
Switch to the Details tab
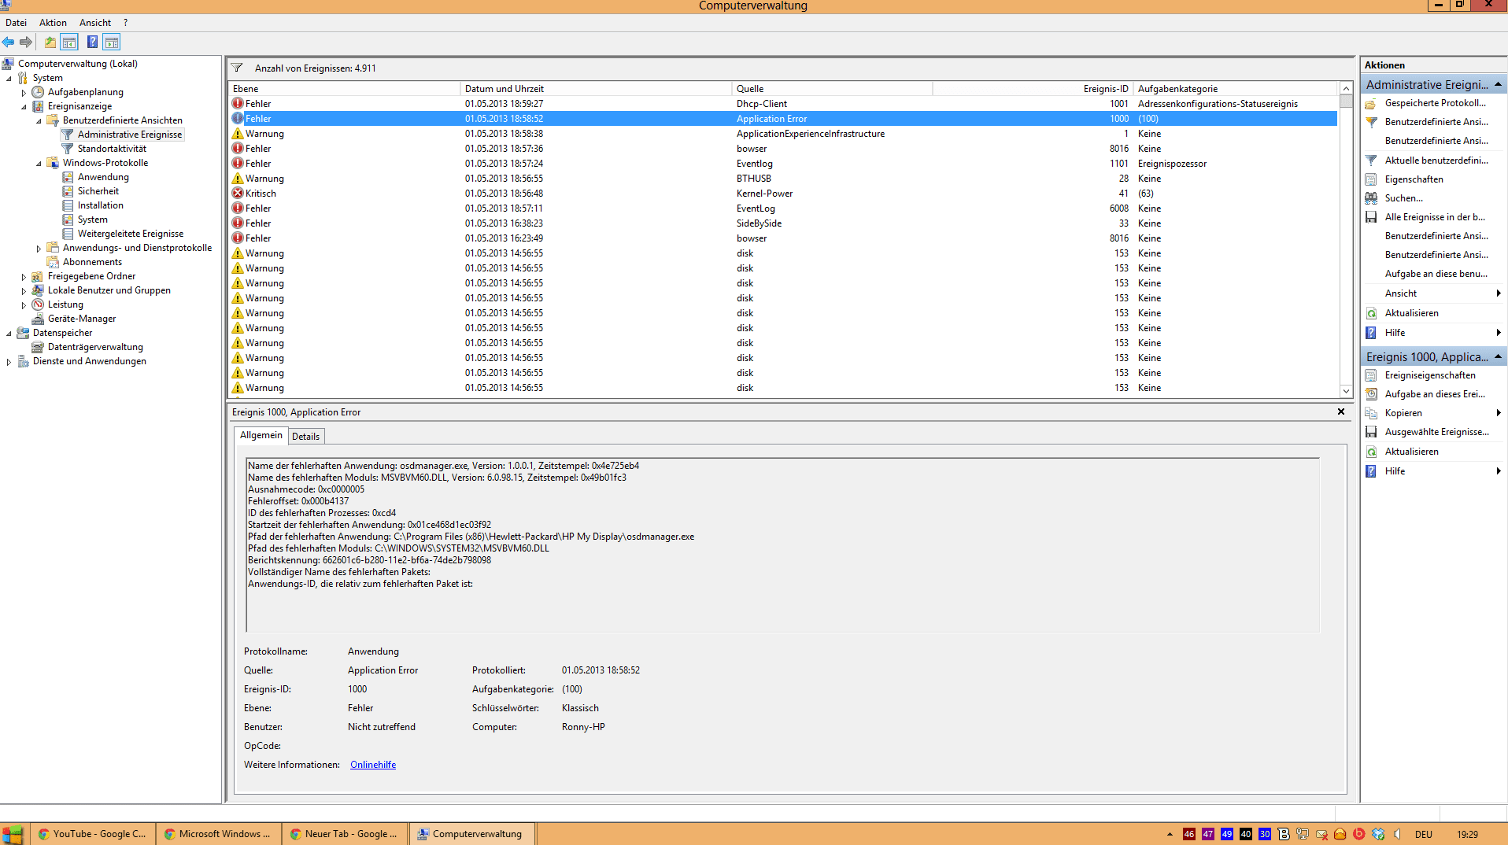point(305,437)
